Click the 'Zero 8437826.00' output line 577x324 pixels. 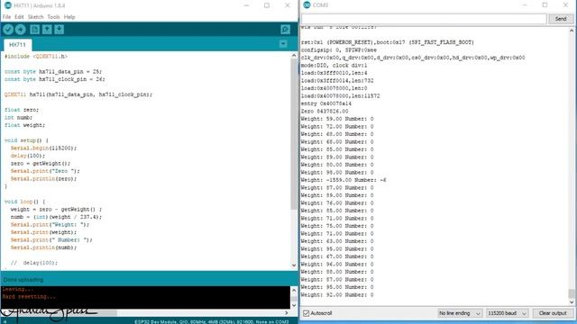325,112
